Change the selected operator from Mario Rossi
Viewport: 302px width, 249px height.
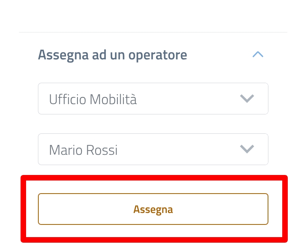pyautogui.click(x=153, y=149)
